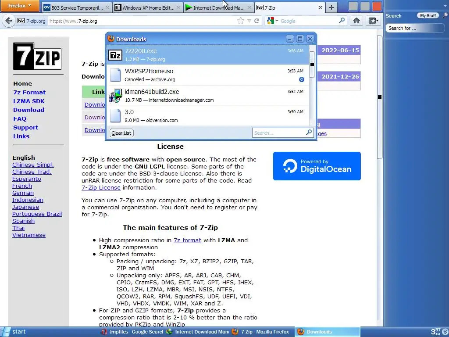Click the 7z icon of 7z2200.exe
449x337 pixels.
tap(115, 55)
